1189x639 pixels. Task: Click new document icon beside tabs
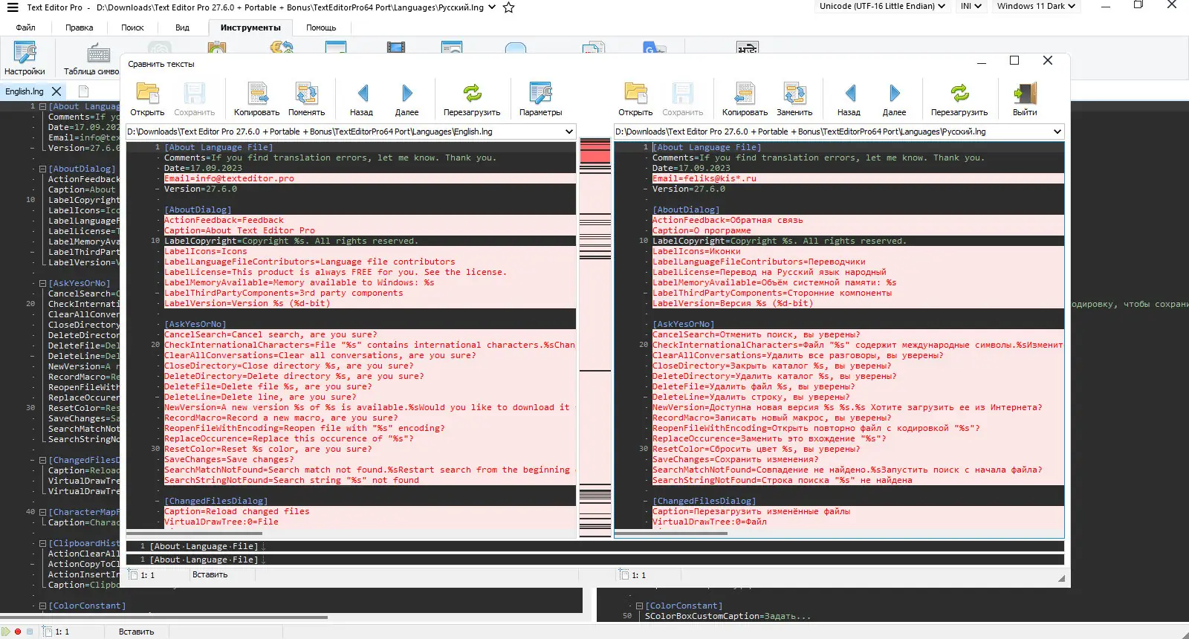[x=83, y=91]
